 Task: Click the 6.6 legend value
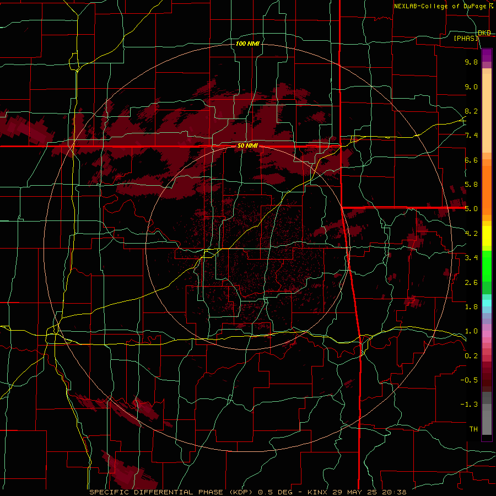pos(471,160)
